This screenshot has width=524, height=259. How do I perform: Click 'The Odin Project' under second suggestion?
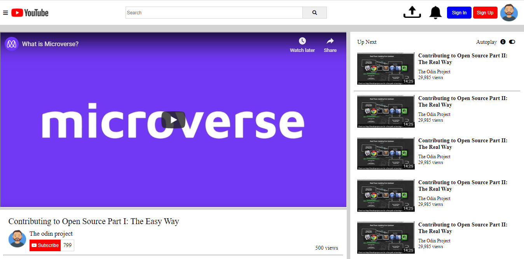[434, 114]
